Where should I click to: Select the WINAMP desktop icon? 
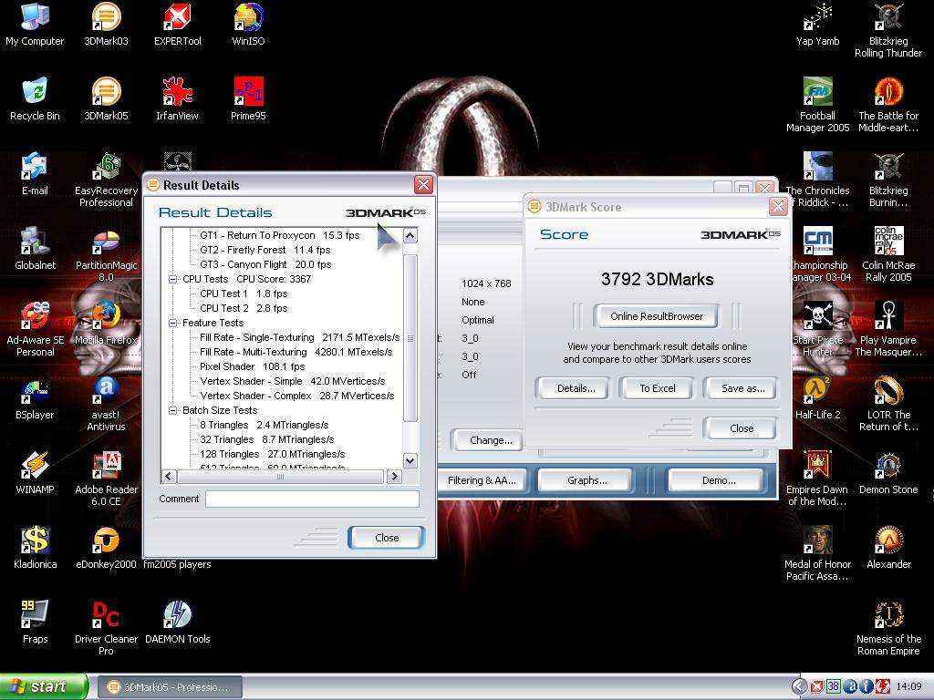(35, 468)
